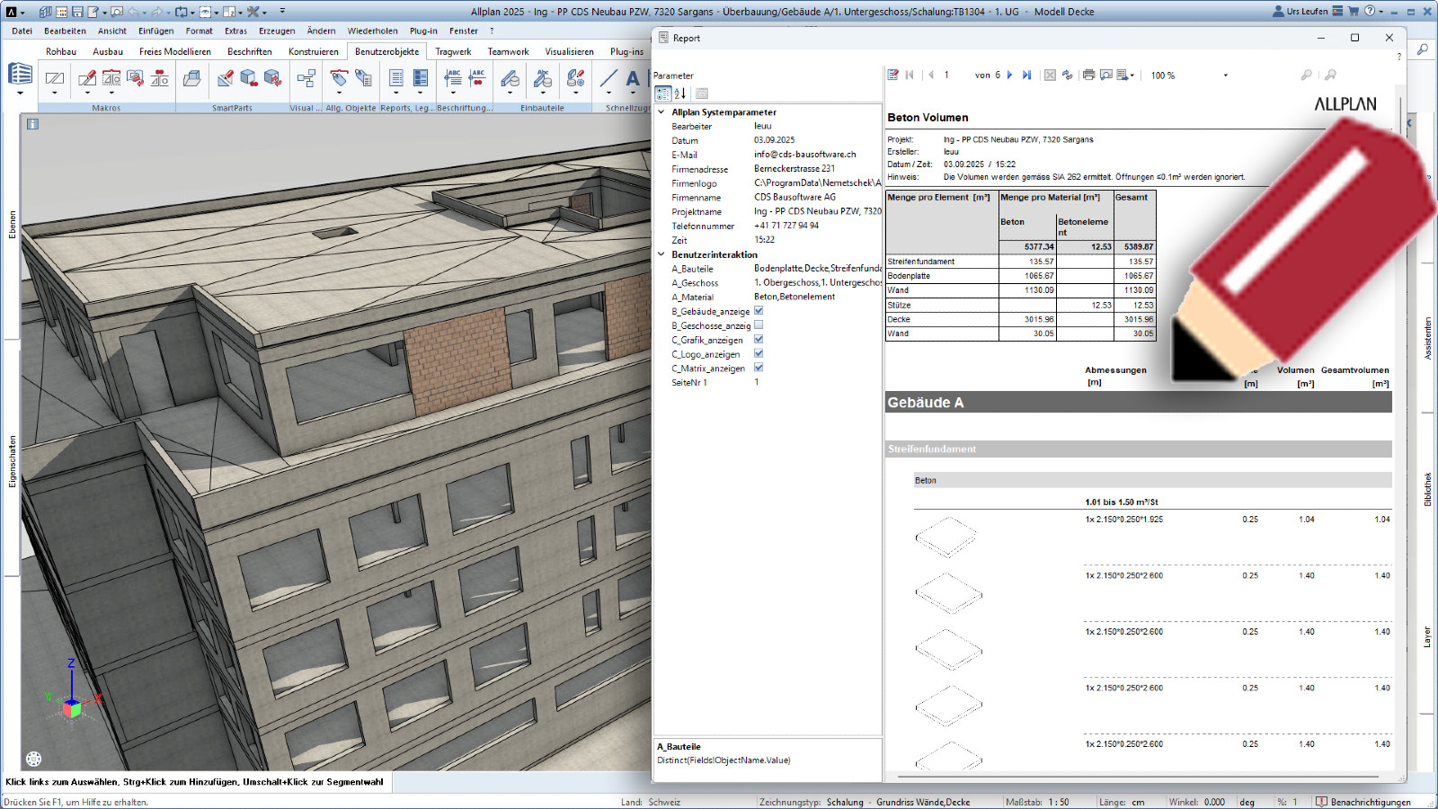Jump to last report page
Viewport: 1438px width, 809px height.
coord(1026,76)
